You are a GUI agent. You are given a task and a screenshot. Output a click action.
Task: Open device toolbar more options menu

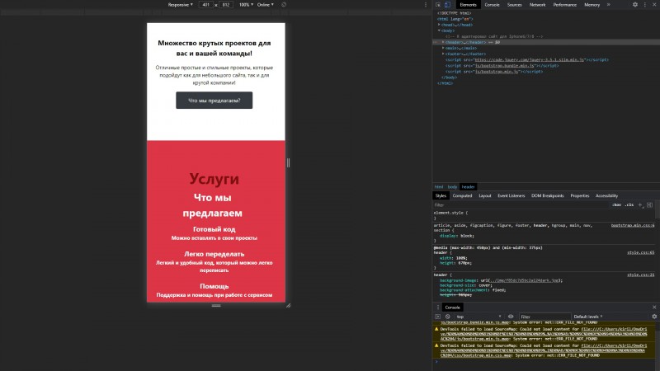[425, 5]
